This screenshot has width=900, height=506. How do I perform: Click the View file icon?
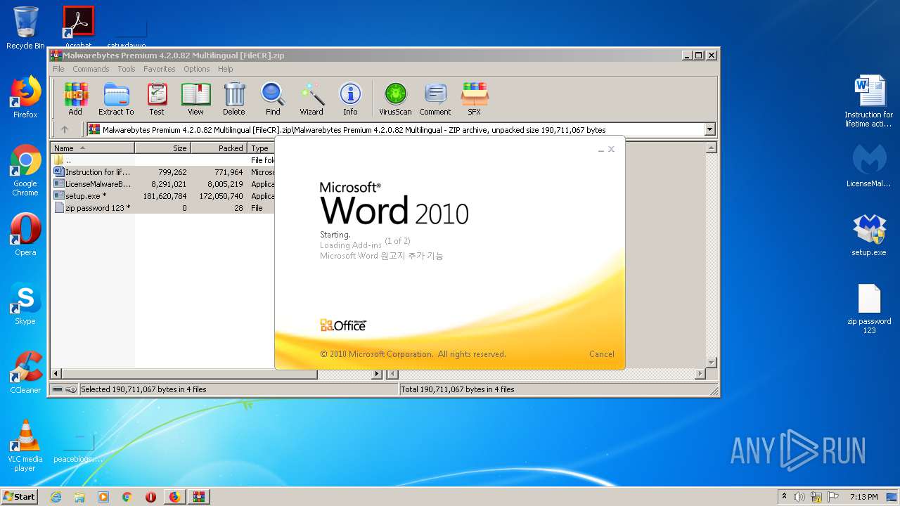tap(195, 98)
